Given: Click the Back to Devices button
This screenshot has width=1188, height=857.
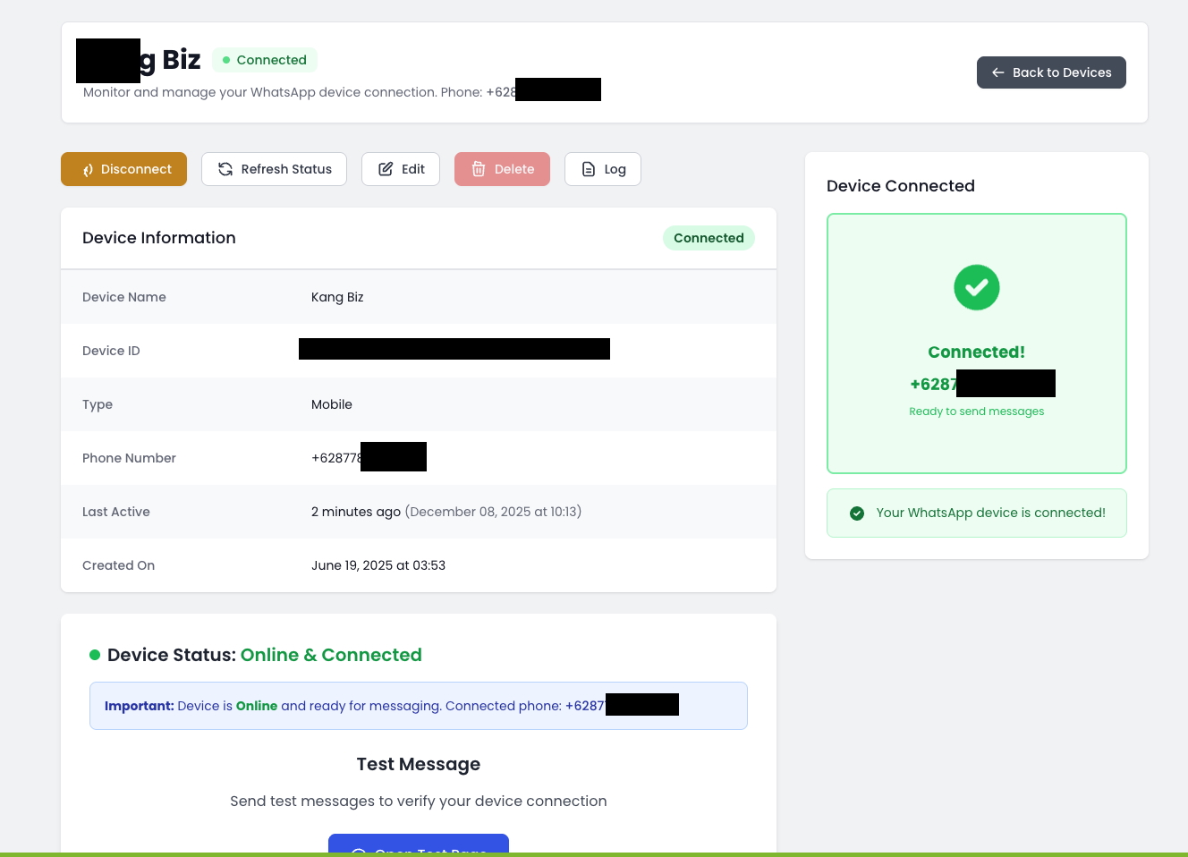Looking at the screenshot, I should click(1051, 72).
